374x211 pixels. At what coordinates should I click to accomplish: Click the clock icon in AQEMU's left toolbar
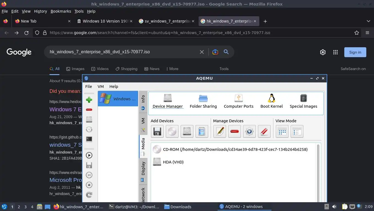[x=89, y=129]
